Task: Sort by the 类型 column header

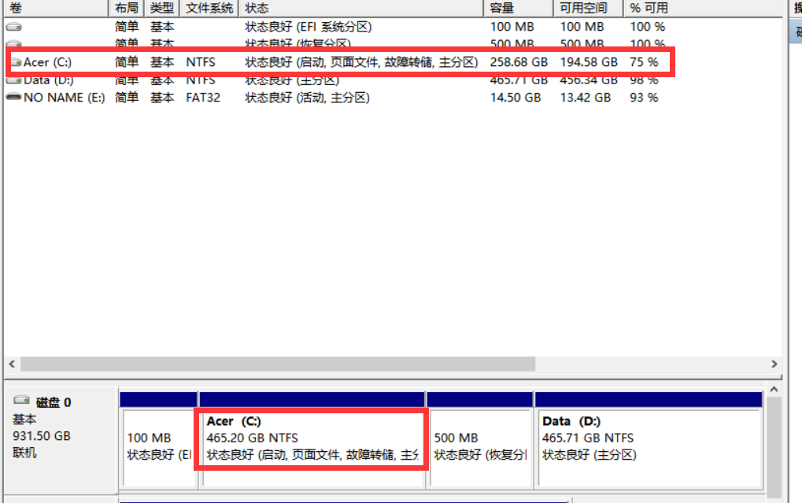Action: coord(162,8)
